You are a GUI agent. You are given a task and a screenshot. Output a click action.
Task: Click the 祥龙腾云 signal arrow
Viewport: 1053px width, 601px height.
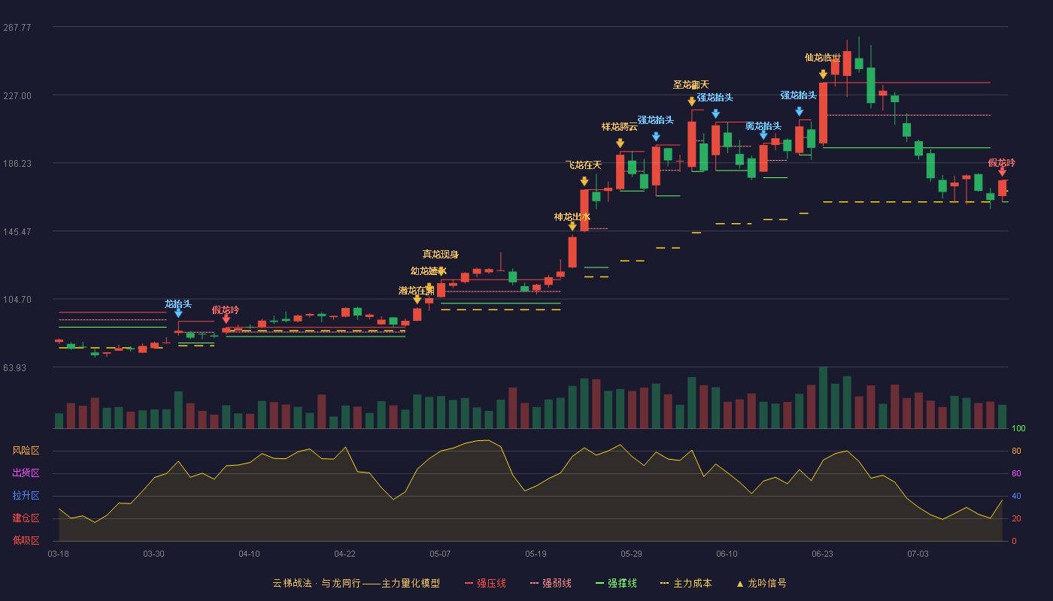tap(620, 143)
